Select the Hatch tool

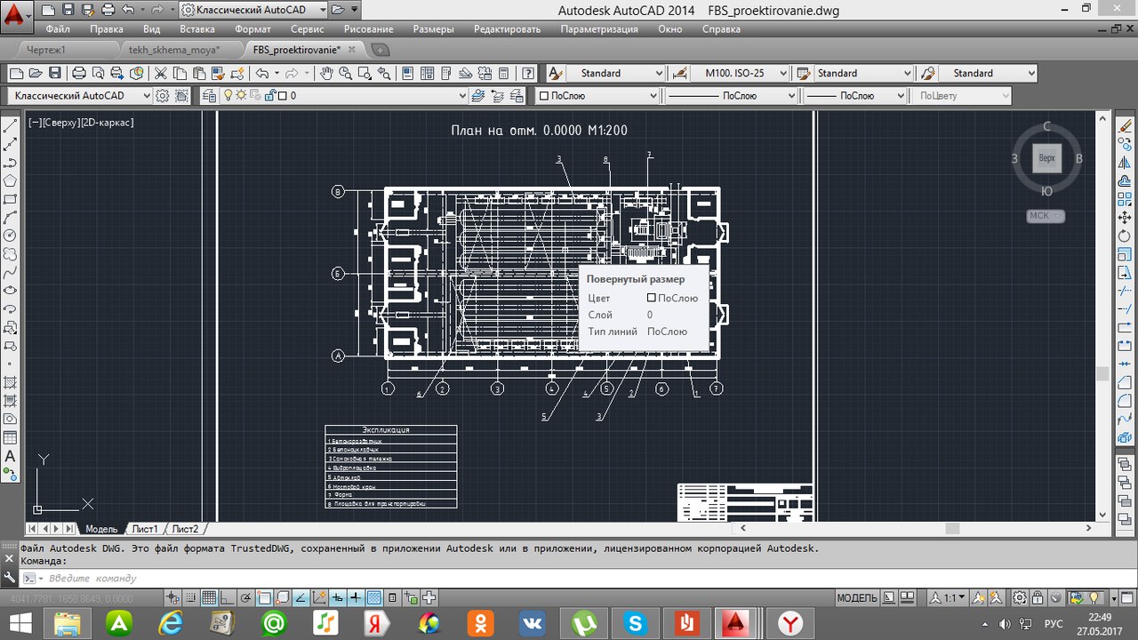11,382
